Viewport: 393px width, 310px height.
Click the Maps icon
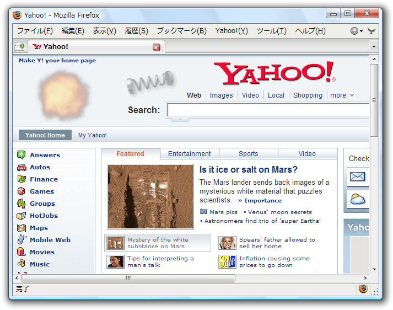(x=21, y=228)
